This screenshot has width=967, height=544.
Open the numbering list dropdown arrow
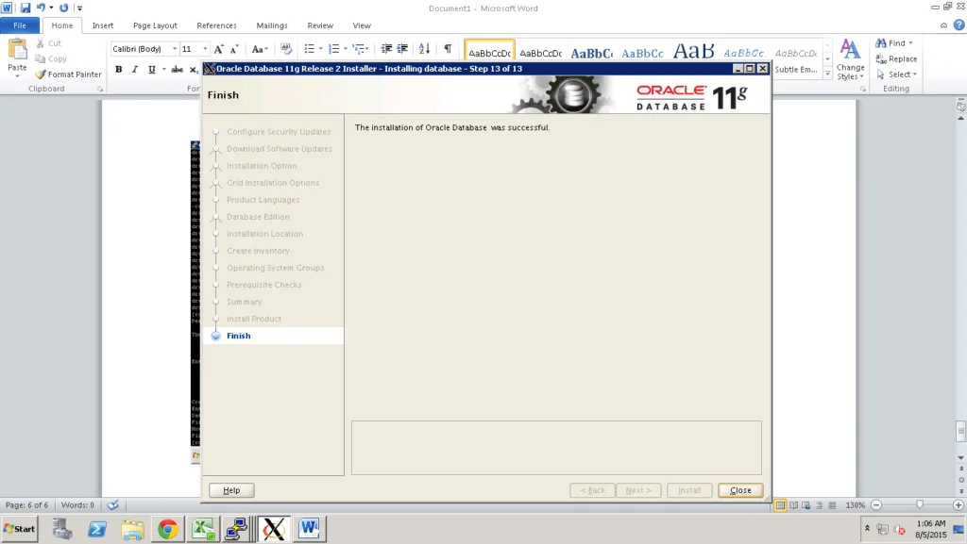[346, 49]
